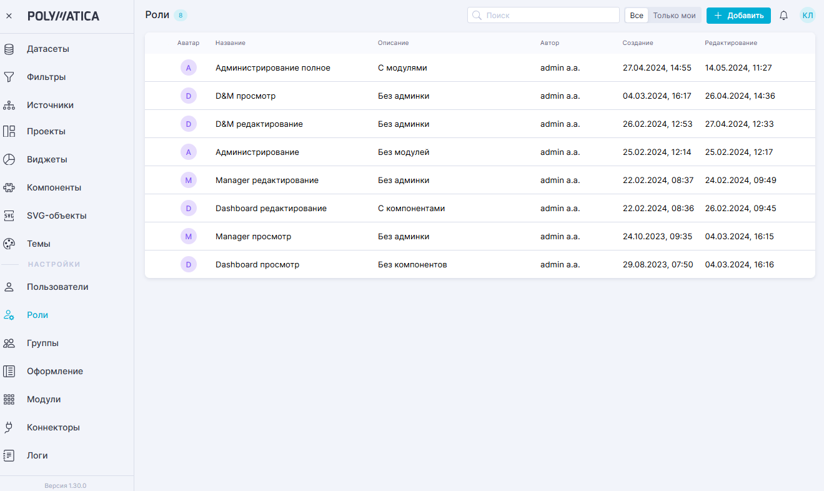Sort roles by the Название column header

tap(230, 43)
